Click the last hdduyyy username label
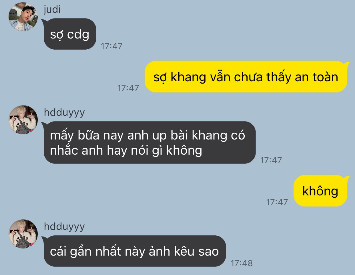 pos(64,227)
